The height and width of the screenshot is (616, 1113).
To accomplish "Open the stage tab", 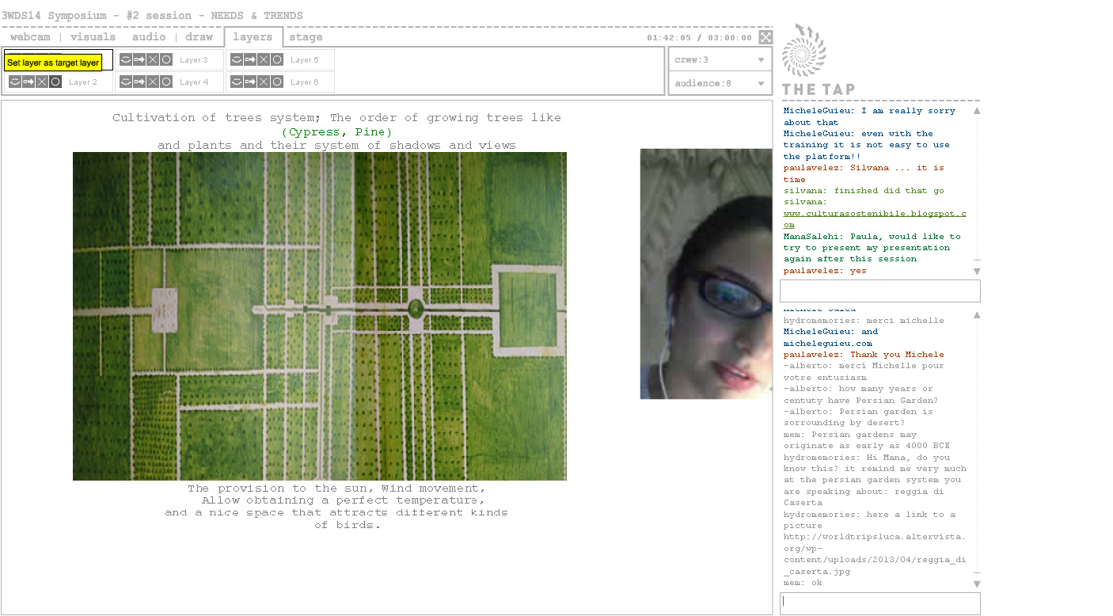I will [305, 37].
